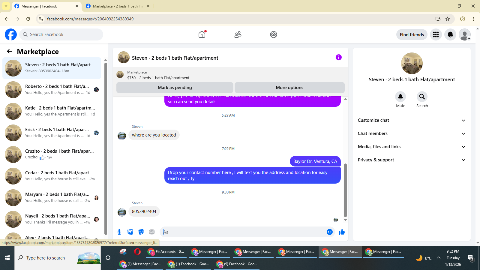Image resolution: width=480 pixels, height=270 pixels.
Task: Click the chat header title Steven 2 beds
Action: (x=175, y=58)
